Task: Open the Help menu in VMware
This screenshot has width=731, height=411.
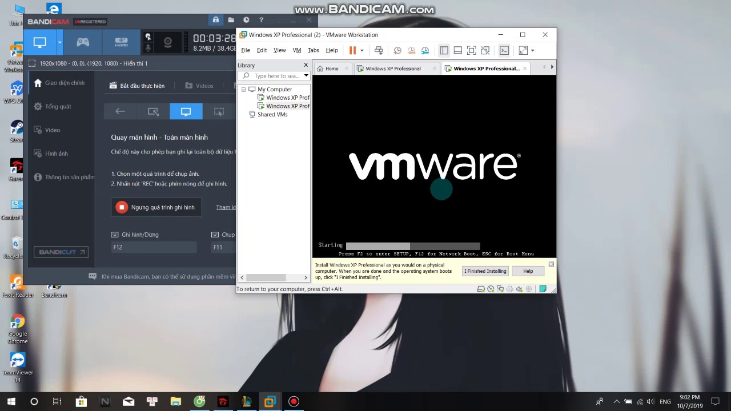Action: (332, 50)
